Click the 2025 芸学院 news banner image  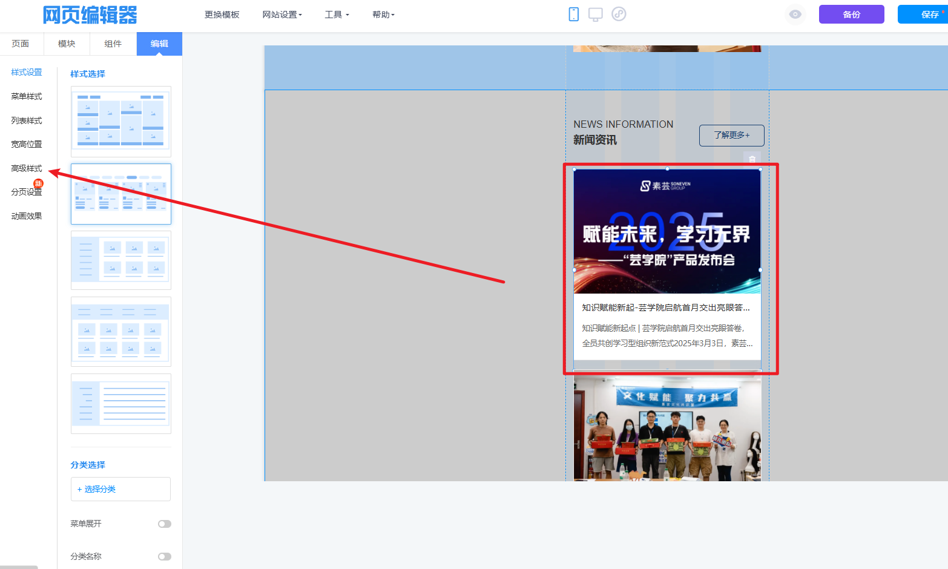click(x=667, y=231)
